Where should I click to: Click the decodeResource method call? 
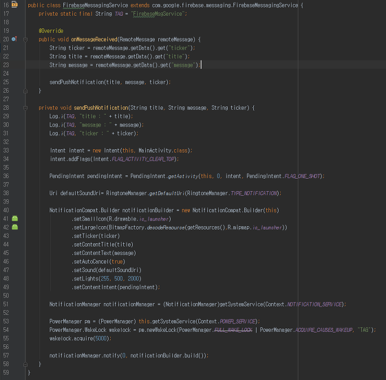coord(166,227)
